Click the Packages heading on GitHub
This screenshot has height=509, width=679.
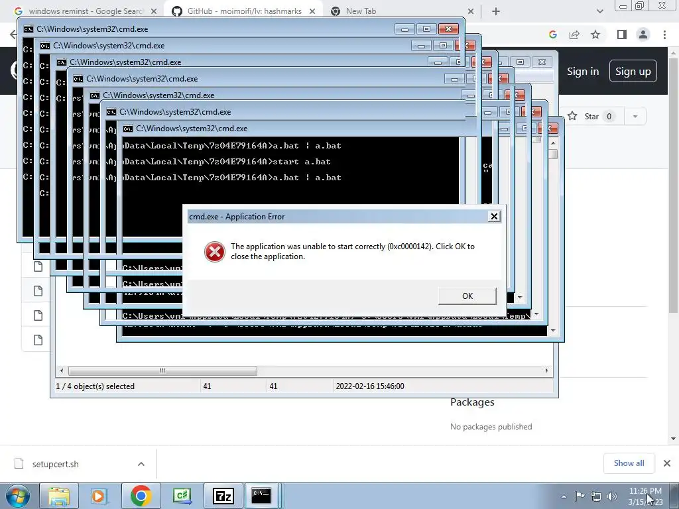coord(472,402)
